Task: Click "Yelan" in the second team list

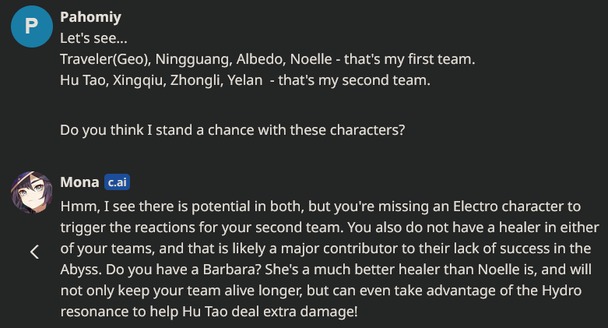Action: point(245,80)
